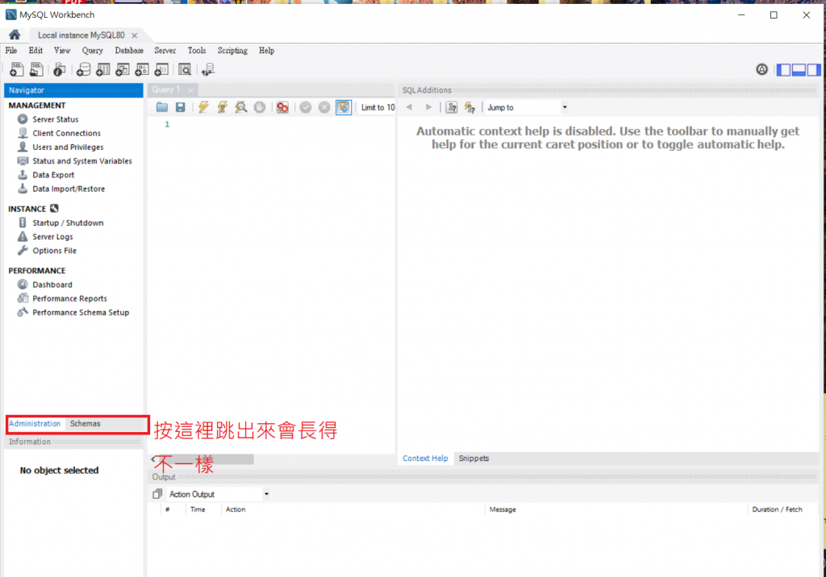Execute statement under cursor icon
Viewport: 826px width, 577px height.
[223, 107]
